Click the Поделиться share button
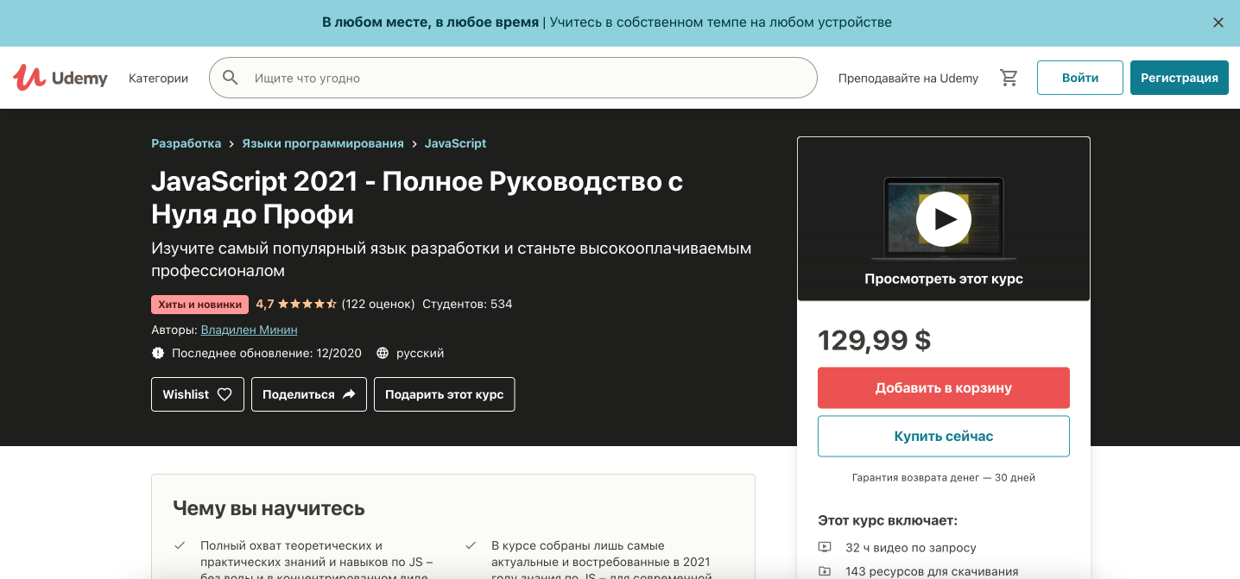Screen dimensions: 1240x579 (309, 394)
